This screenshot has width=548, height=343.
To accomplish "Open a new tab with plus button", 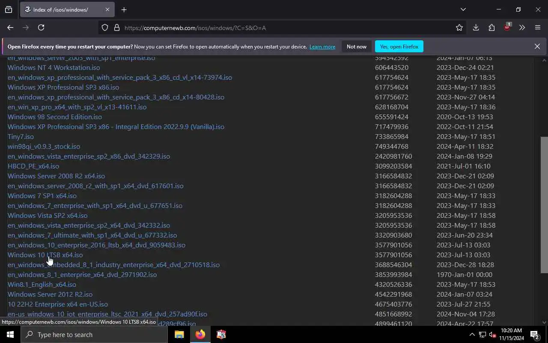I will (x=124, y=9).
